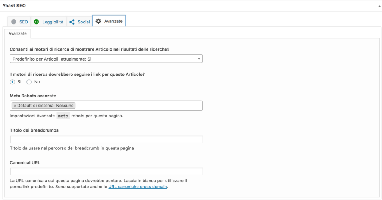Screen dimensions: 382x200
Task: Click inside the Meta Robots avanzate box
Action: (139, 106)
